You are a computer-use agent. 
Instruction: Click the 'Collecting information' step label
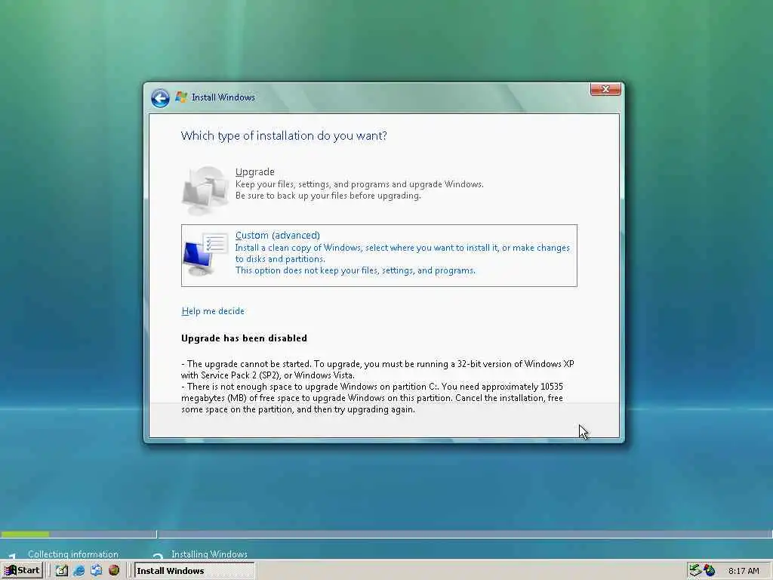click(x=73, y=554)
